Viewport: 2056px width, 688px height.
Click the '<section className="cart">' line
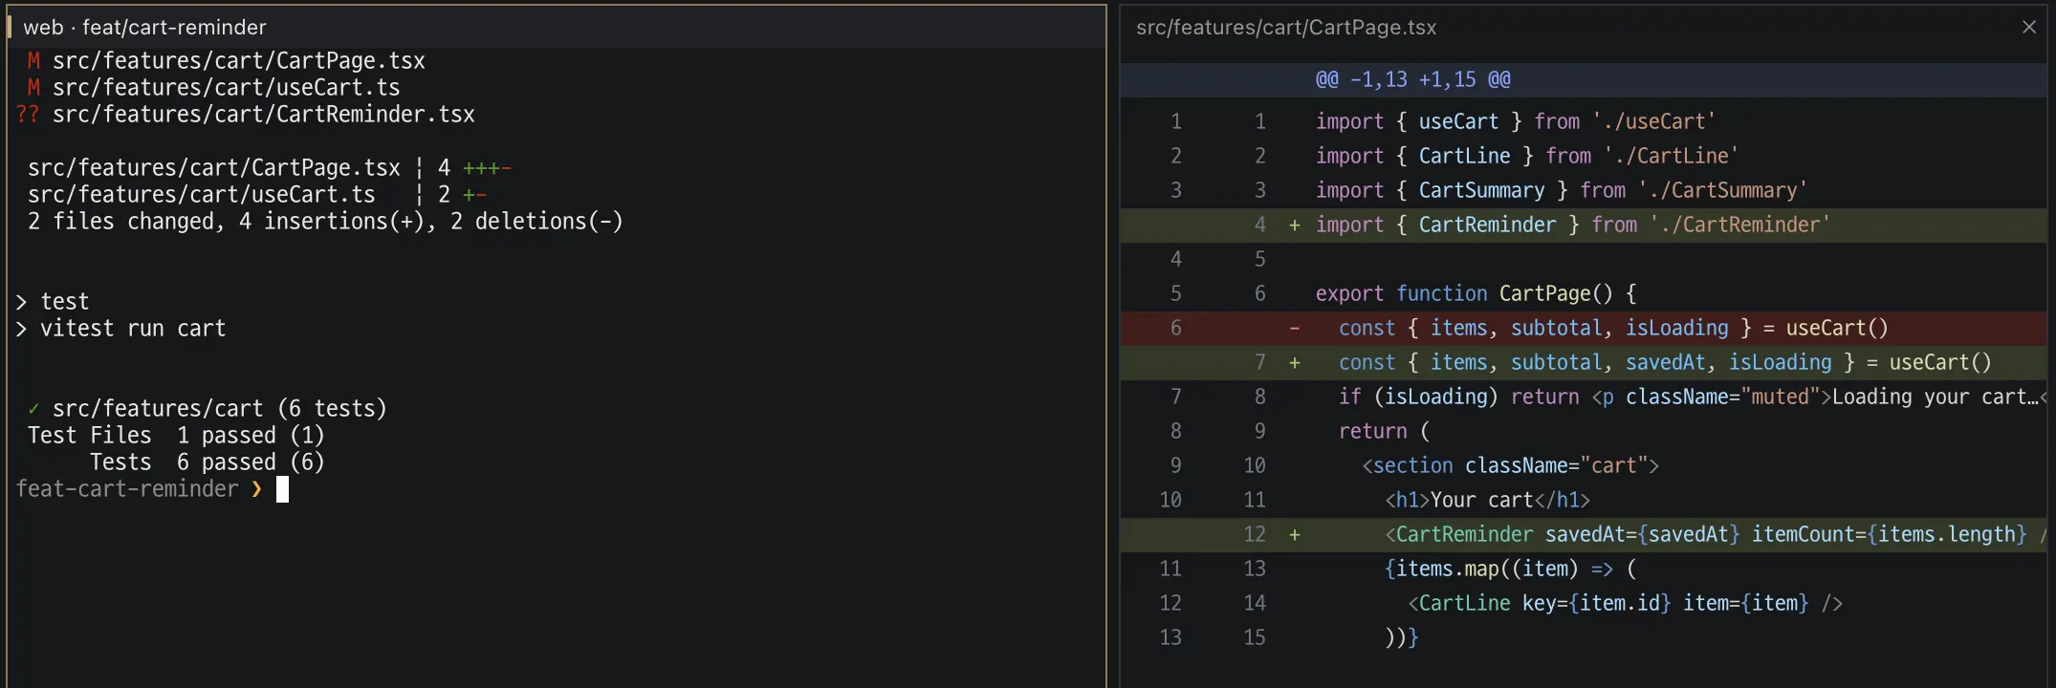click(1584, 466)
